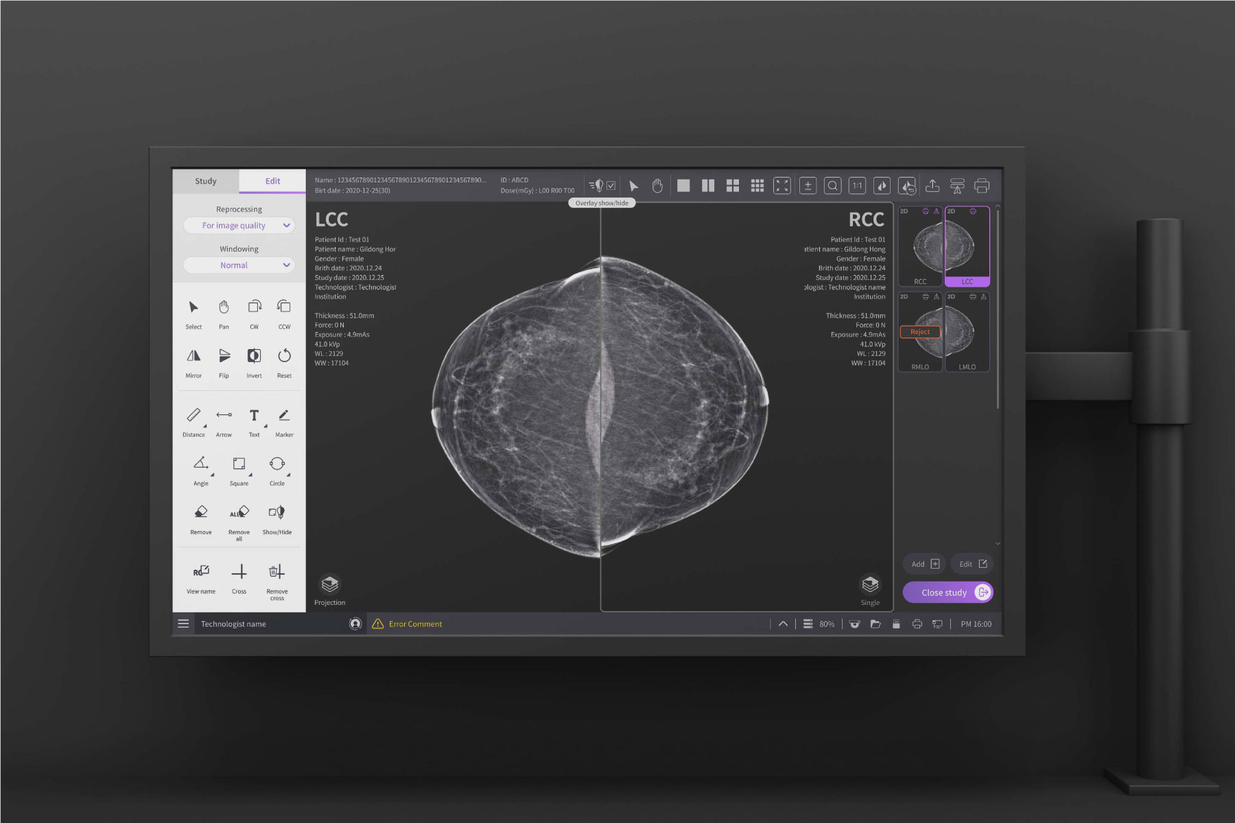Select the RCC thumbnail
The width and height of the screenshot is (1235, 823).
coord(921,246)
